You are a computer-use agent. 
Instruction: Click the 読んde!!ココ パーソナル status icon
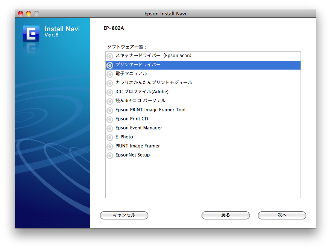point(110,101)
